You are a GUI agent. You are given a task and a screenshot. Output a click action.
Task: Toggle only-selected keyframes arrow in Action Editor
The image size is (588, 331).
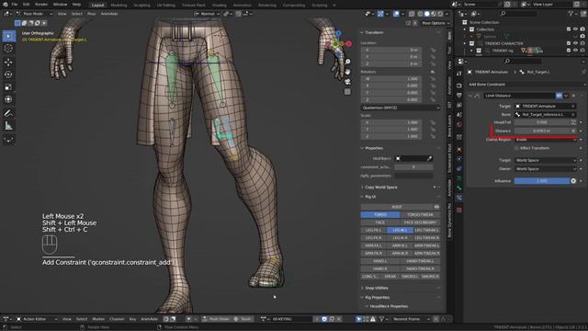point(359,319)
